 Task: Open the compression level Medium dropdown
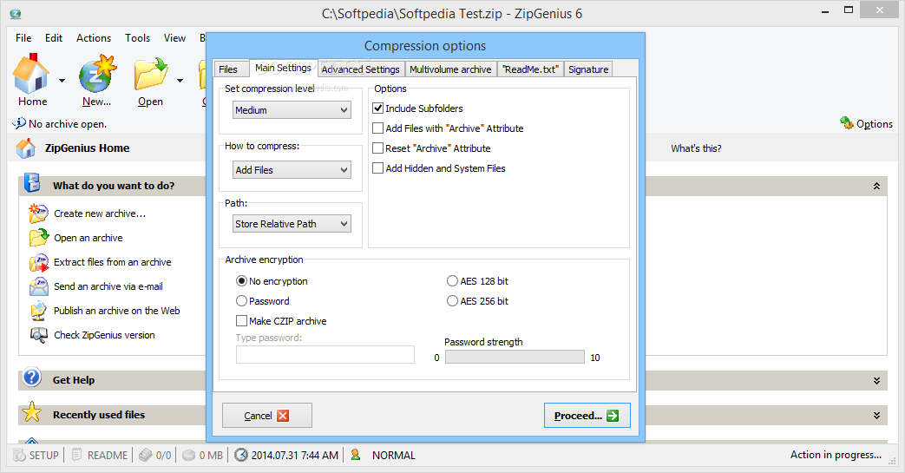point(292,109)
